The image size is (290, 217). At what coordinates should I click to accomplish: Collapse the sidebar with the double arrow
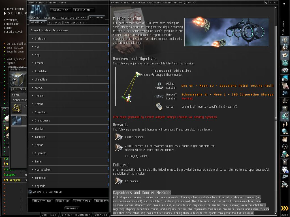pos(284,4)
